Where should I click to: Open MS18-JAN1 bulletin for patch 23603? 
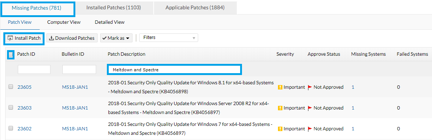(x=75, y=108)
